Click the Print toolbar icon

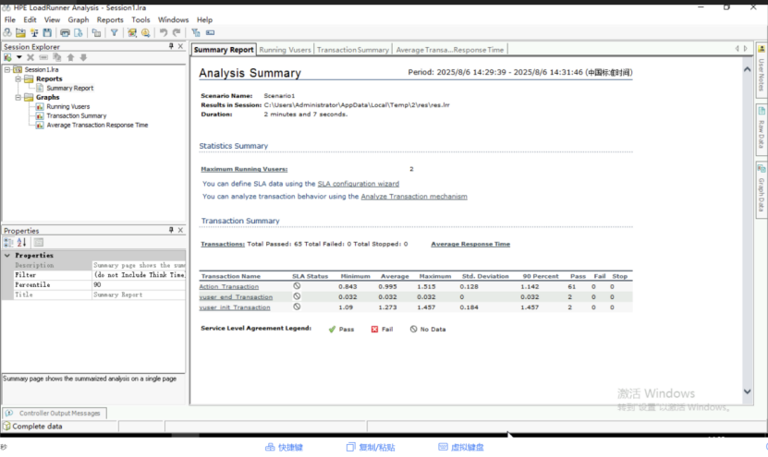click(65, 33)
